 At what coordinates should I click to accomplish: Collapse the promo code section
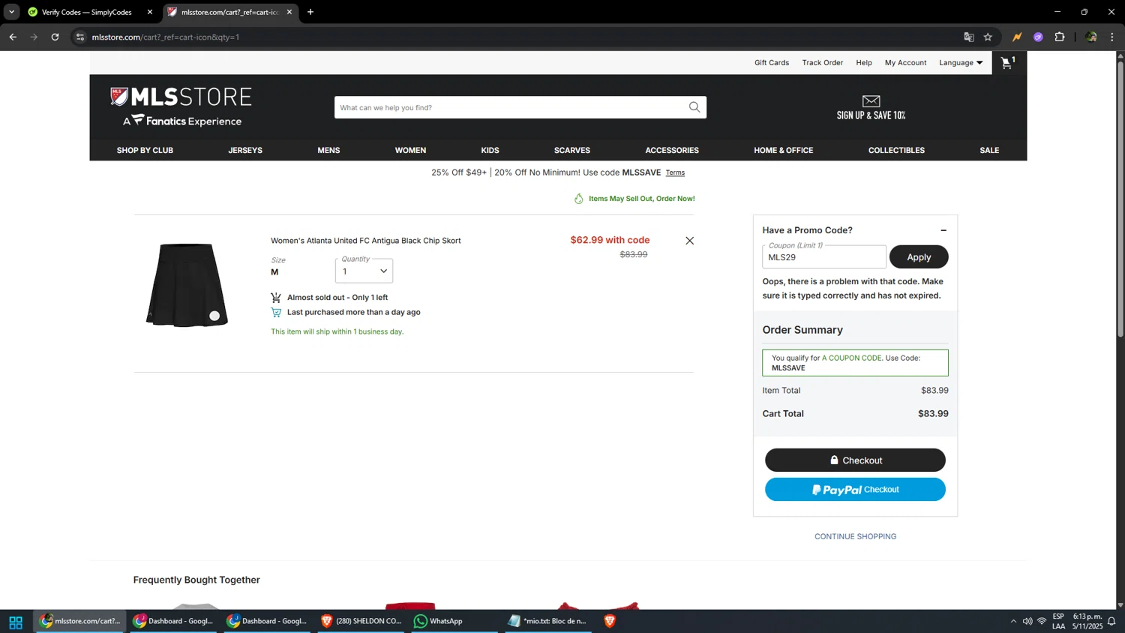[943, 230]
